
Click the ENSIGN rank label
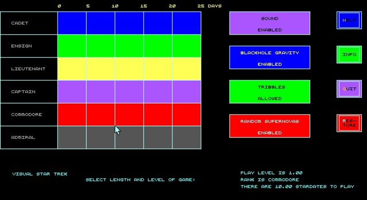(22, 46)
